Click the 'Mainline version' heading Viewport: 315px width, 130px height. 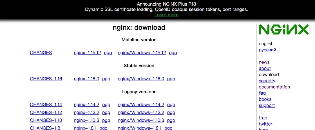click(x=139, y=40)
